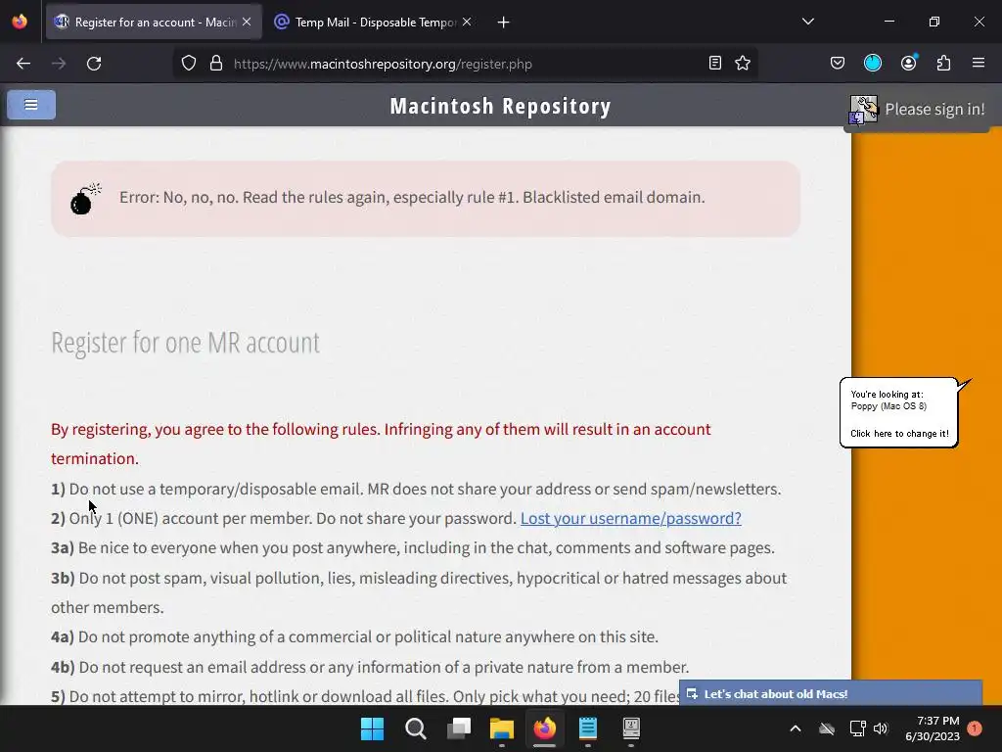Click Firefox taskbar icon
1002x752 pixels.
(x=544, y=728)
